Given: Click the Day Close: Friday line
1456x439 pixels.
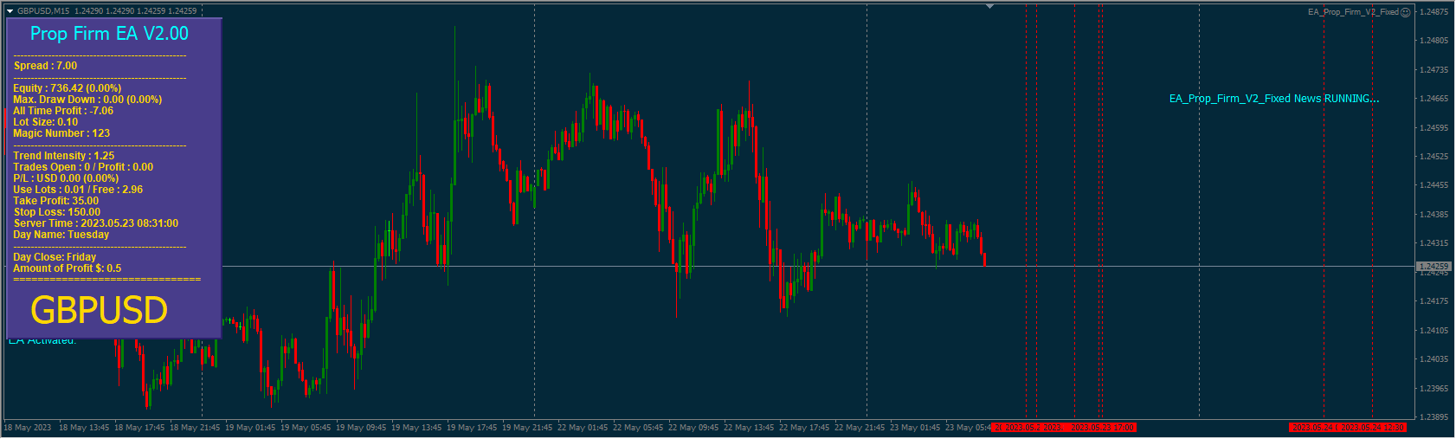Looking at the screenshot, I should pyautogui.click(x=55, y=257).
